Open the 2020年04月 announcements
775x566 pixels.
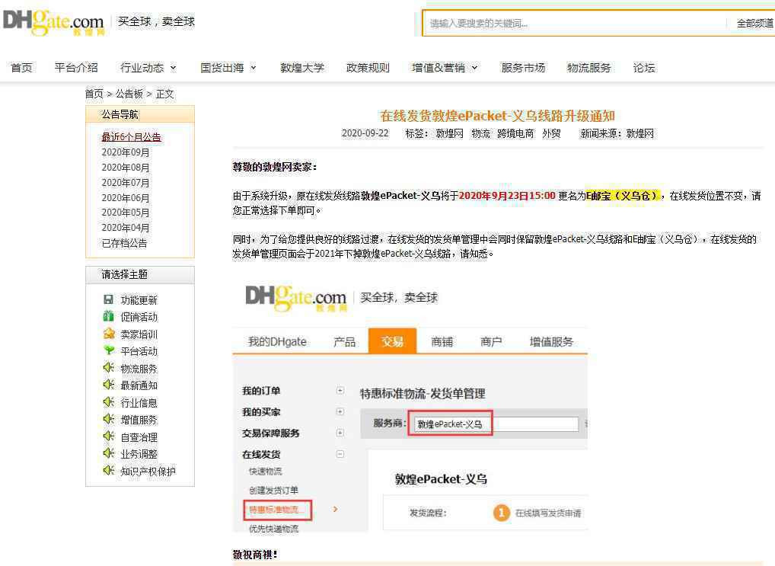click(x=126, y=228)
